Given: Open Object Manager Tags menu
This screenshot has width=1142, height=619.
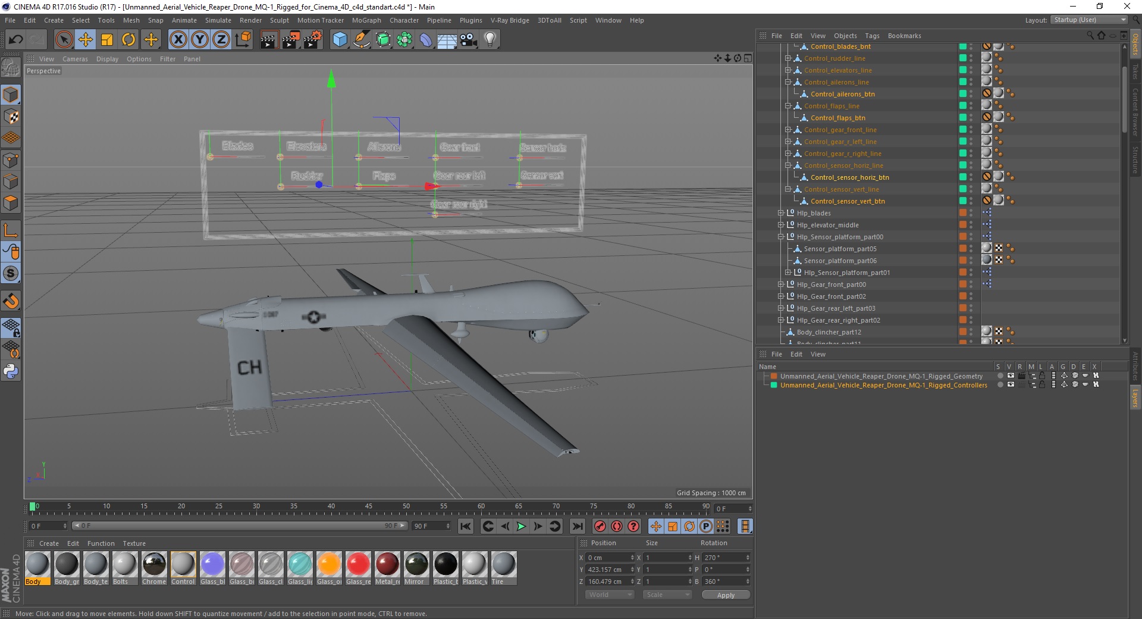Looking at the screenshot, I should 872,36.
